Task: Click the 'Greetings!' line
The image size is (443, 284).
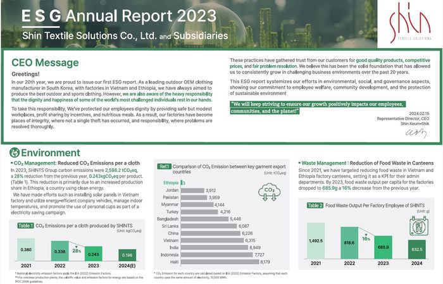Action: click(25, 74)
